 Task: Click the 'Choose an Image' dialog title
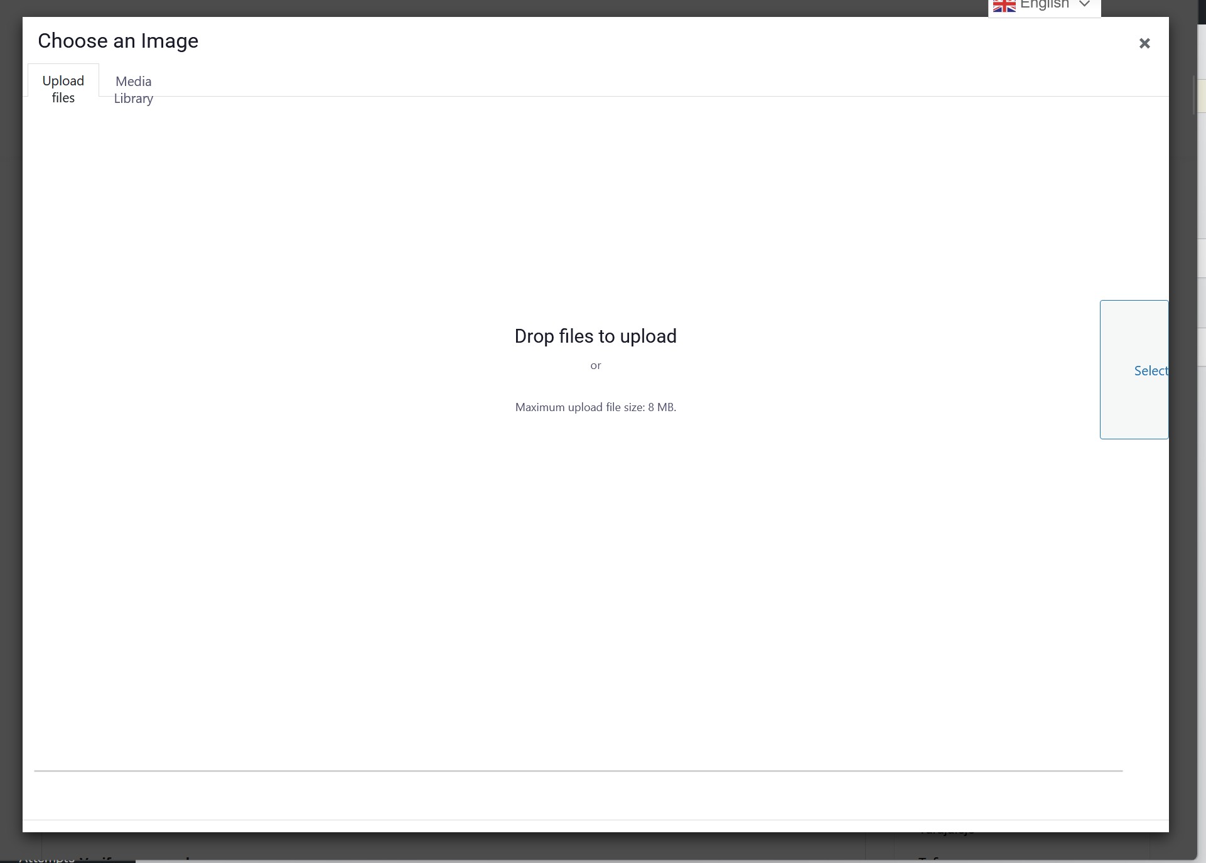118,41
